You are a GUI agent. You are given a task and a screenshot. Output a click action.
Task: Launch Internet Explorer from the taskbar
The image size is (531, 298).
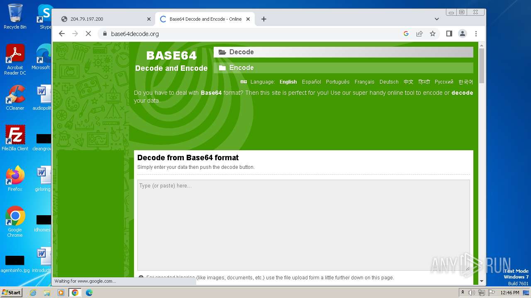pos(33,293)
